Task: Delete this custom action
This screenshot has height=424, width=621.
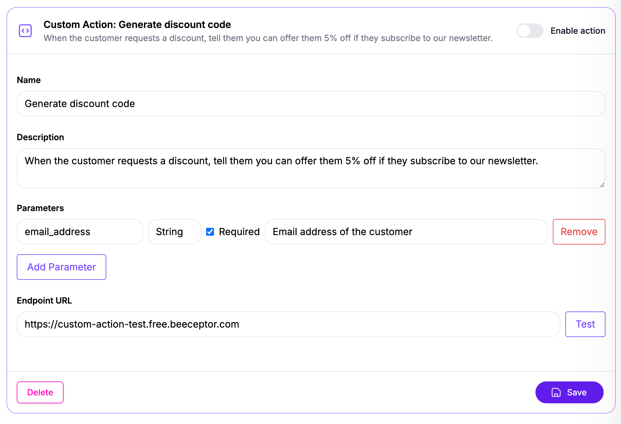Action: [40, 392]
